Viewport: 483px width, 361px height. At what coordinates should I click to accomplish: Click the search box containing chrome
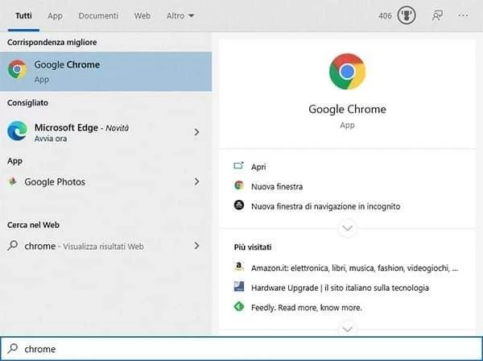pyautogui.click(x=242, y=349)
